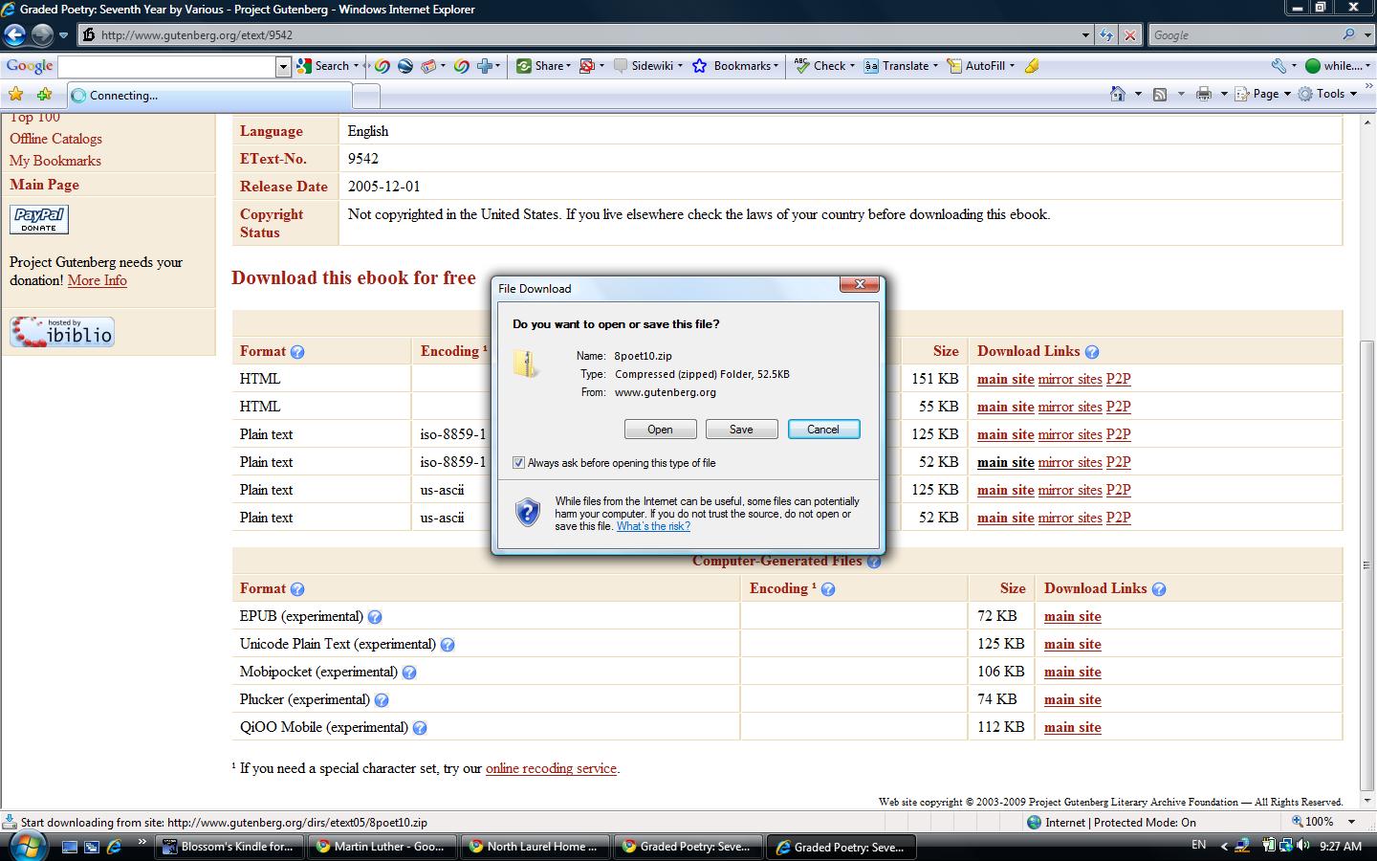Close the File Download dialog with X

pos(860,284)
